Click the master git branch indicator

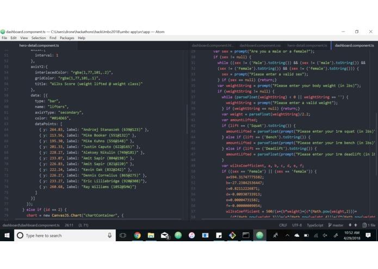(336, 225)
